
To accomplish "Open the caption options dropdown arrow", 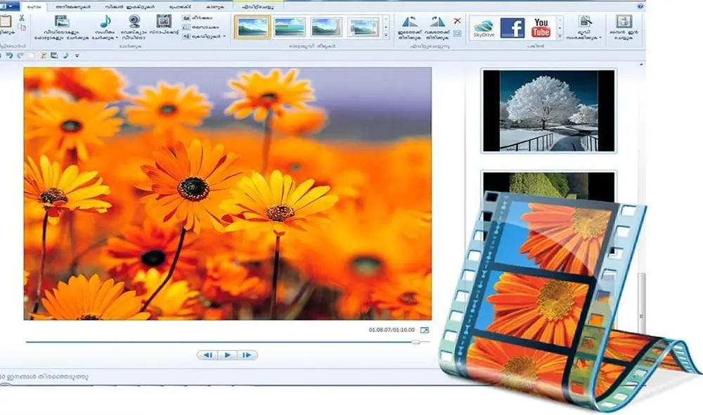I will coord(223,36).
